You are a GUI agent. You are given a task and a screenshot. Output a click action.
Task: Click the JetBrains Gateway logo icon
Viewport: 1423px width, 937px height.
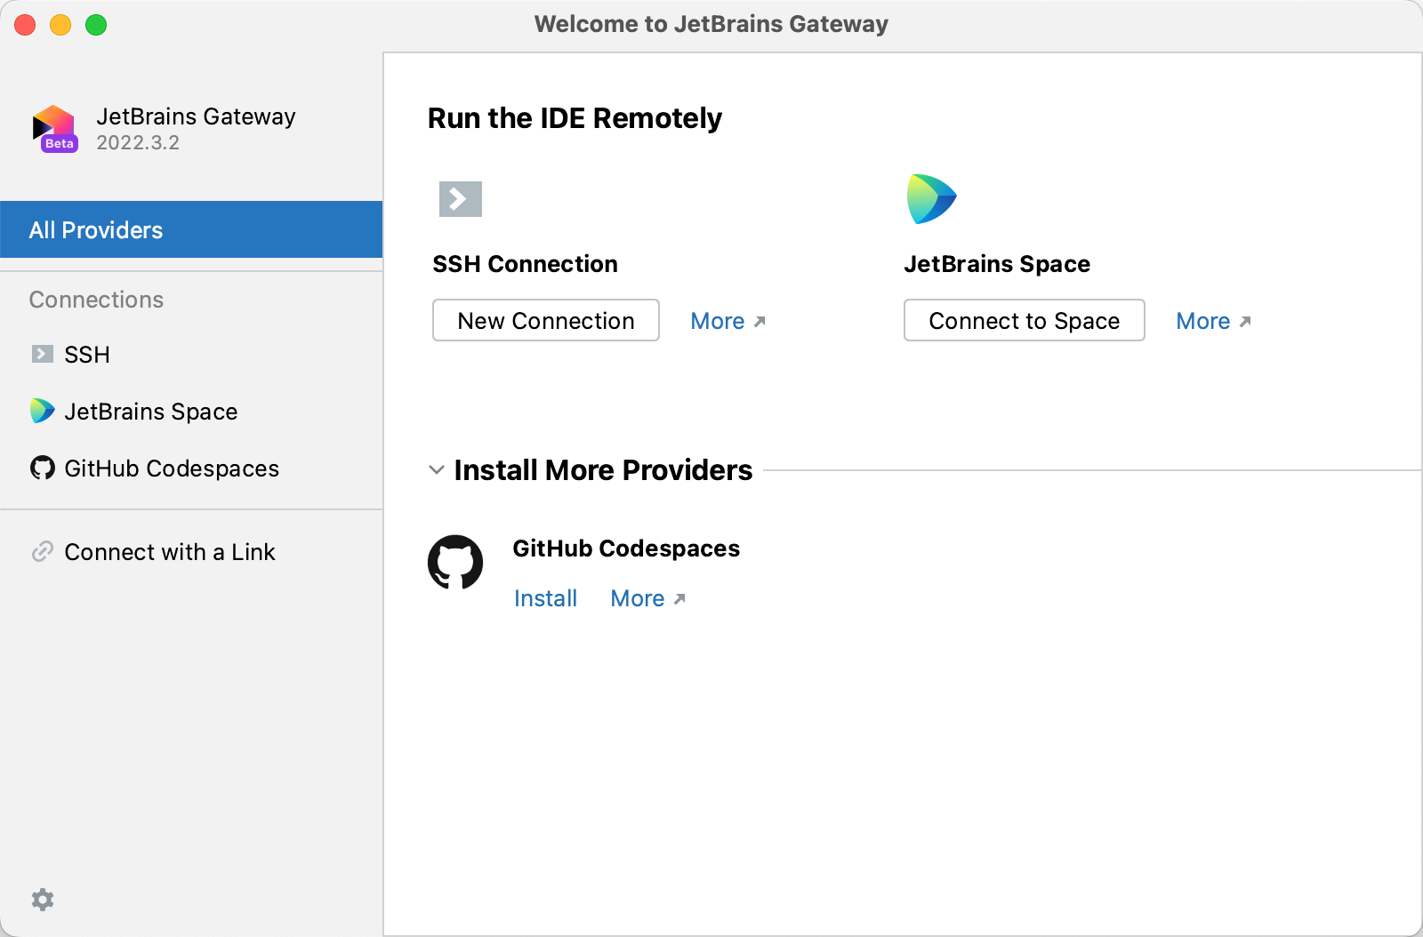[x=53, y=128]
